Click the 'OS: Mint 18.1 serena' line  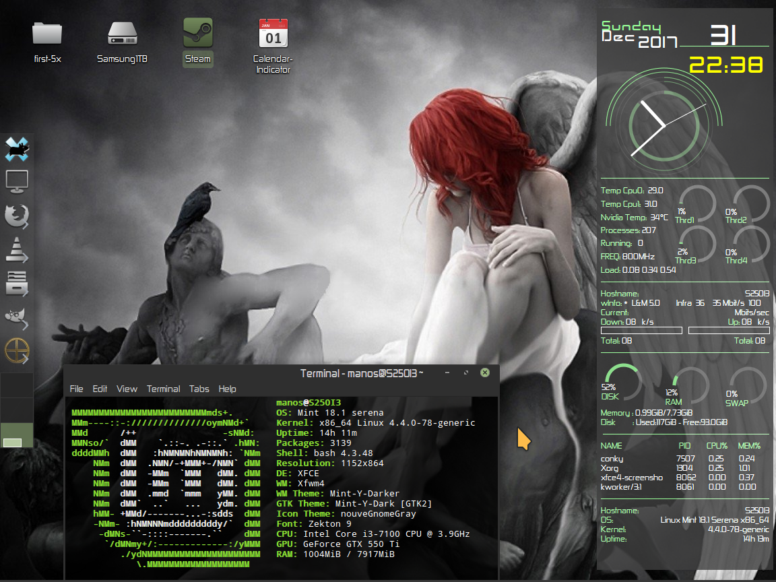pos(329,413)
